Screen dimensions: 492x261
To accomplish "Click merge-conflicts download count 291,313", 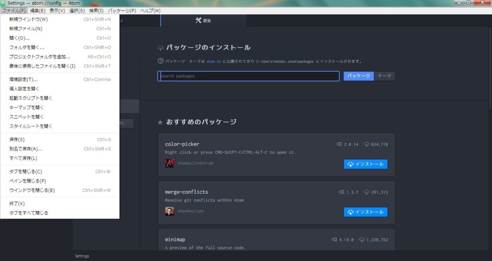I will [380, 192].
